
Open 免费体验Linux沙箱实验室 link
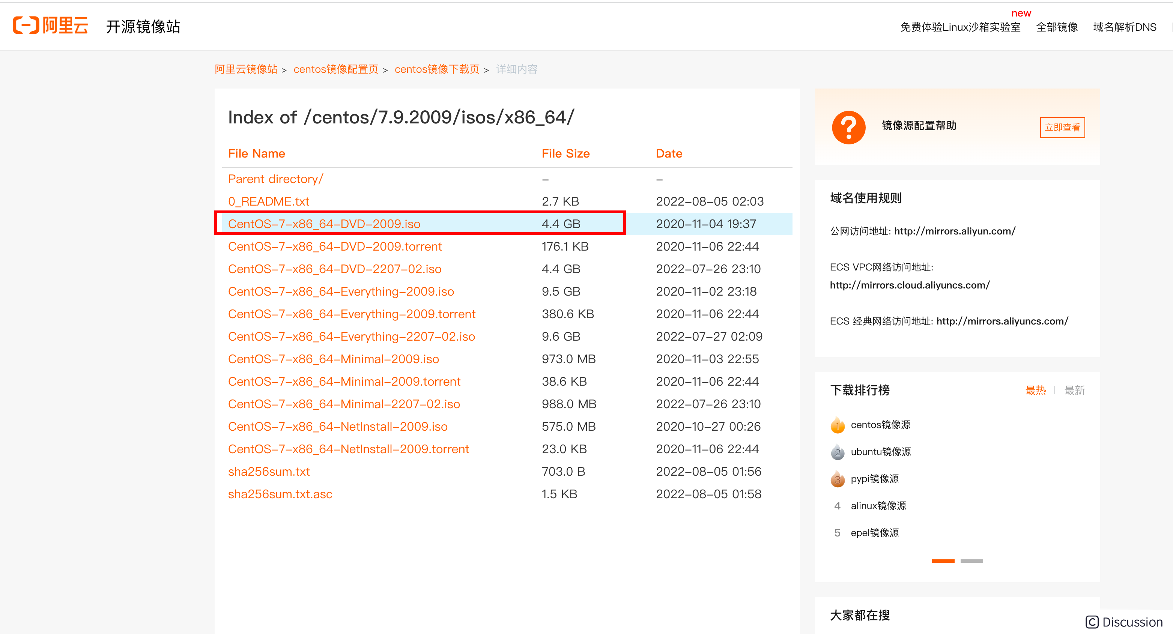(960, 27)
